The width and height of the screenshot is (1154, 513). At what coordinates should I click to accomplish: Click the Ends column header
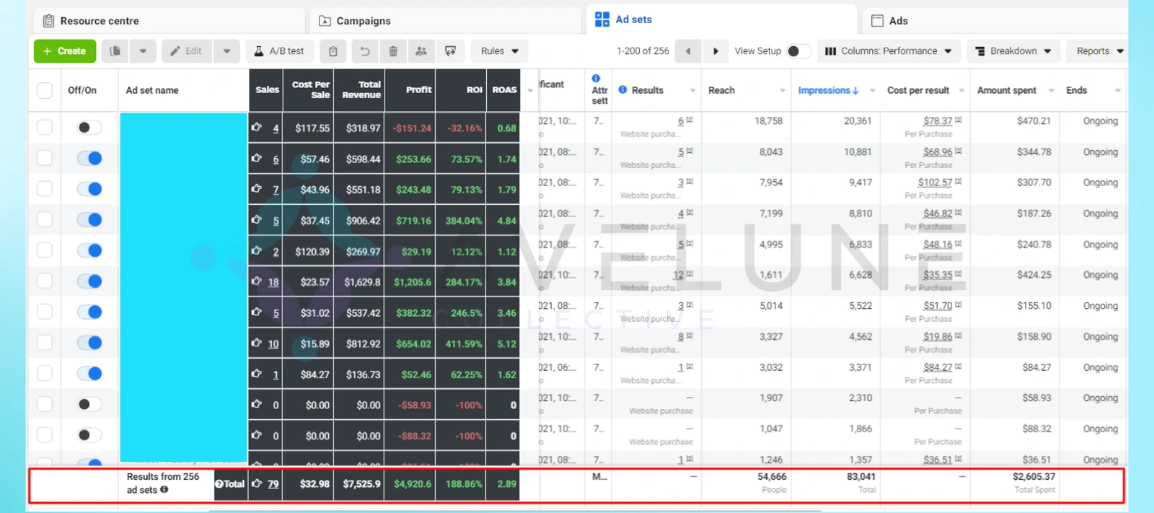(x=1076, y=90)
